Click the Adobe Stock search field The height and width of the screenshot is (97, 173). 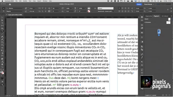coord(164,4)
